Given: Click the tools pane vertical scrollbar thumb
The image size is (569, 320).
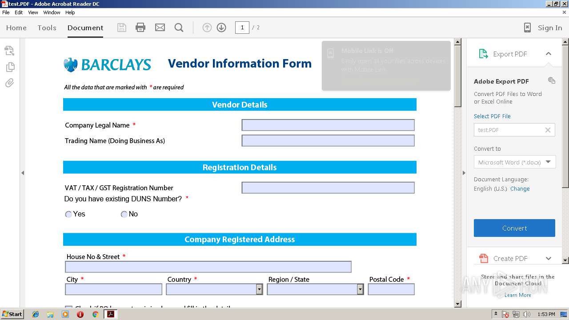Looking at the screenshot, I should (x=565, y=116).
